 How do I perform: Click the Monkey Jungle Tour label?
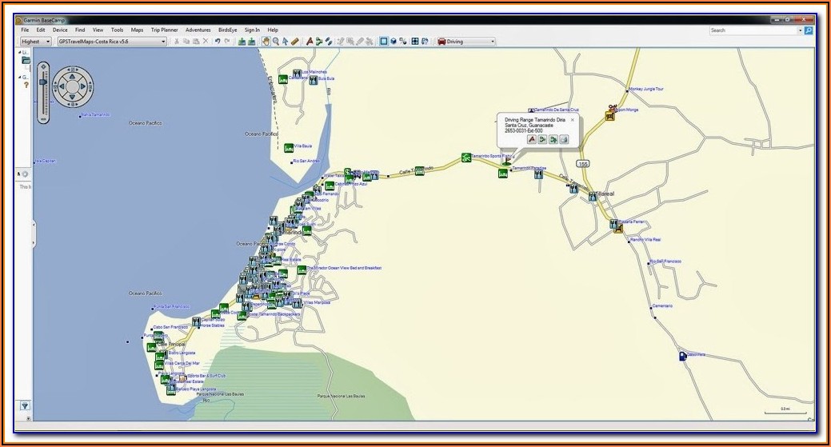coord(645,89)
